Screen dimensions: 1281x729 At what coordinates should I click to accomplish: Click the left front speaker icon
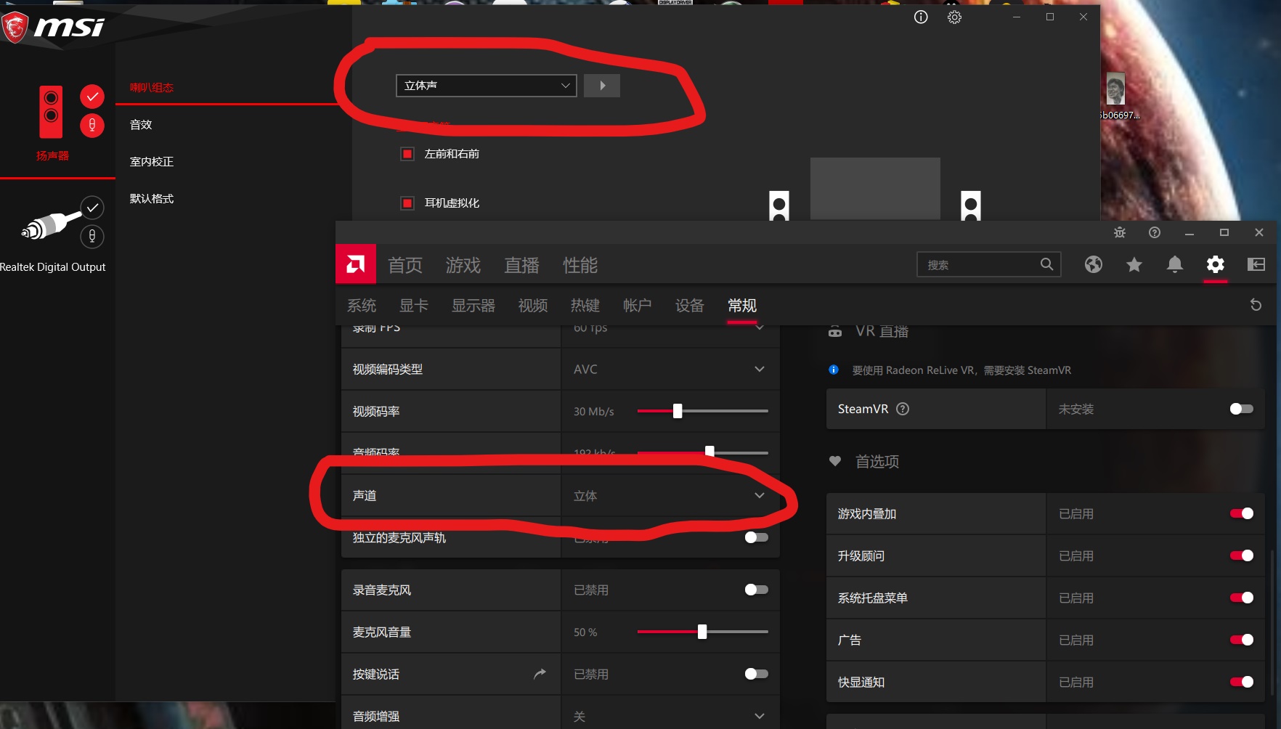[x=779, y=205]
